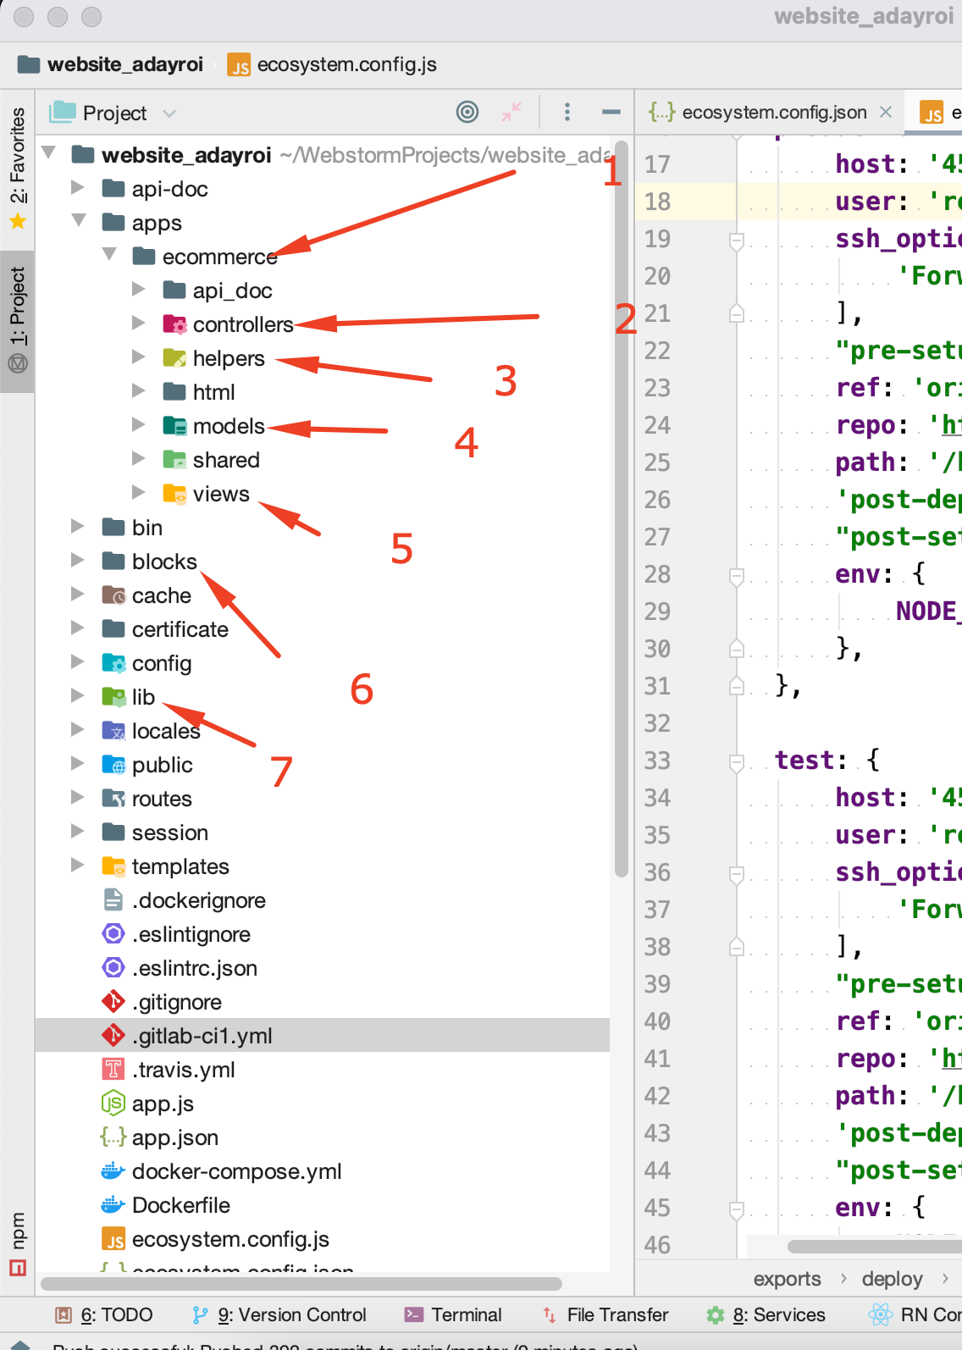Image resolution: width=962 pixels, height=1350 pixels.
Task: Click the Project panel vertical scrollbar
Action: point(621,508)
